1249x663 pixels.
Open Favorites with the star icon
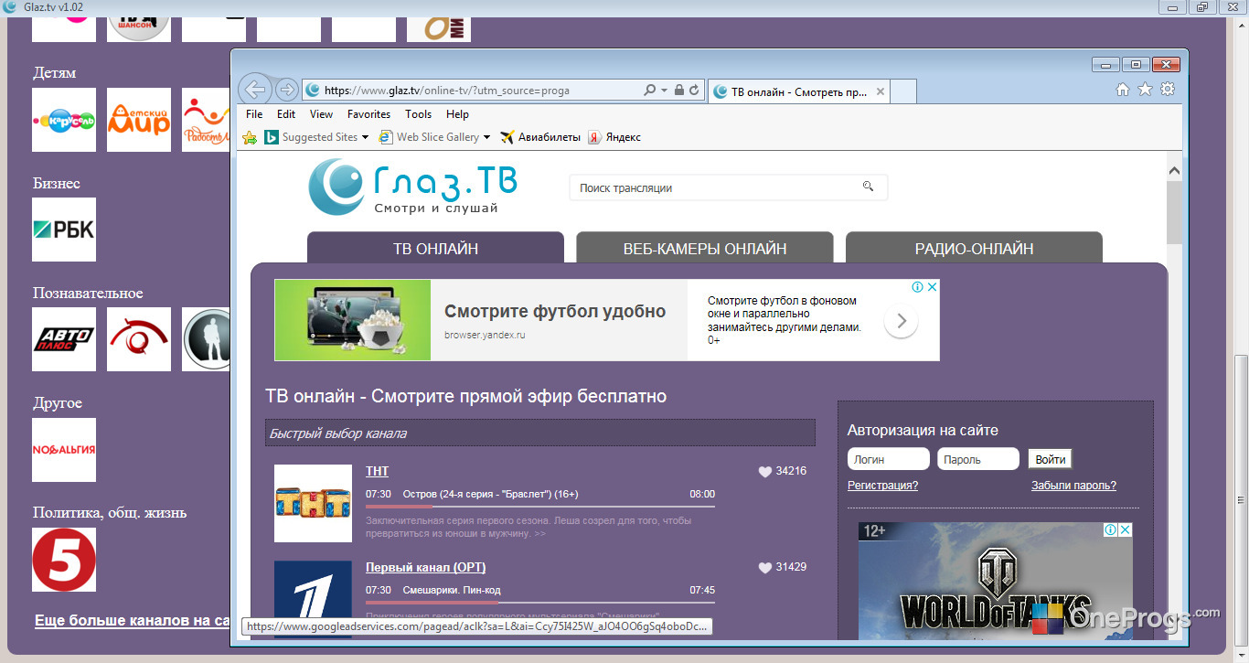[1145, 90]
